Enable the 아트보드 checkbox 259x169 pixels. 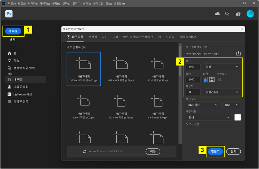(x=219, y=79)
